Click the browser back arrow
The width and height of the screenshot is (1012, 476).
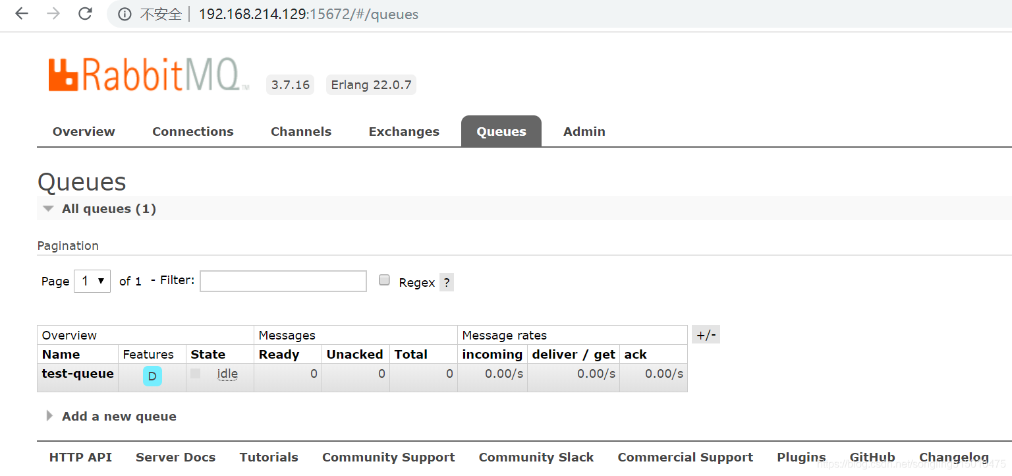tap(22, 13)
